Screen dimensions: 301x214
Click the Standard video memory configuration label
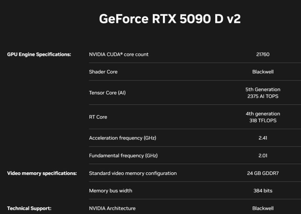[x=133, y=173]
